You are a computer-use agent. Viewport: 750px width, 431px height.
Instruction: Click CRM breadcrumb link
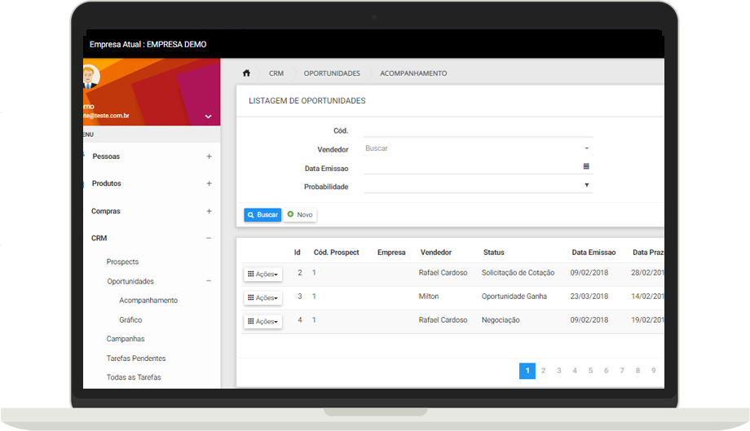tap(276, 73)
